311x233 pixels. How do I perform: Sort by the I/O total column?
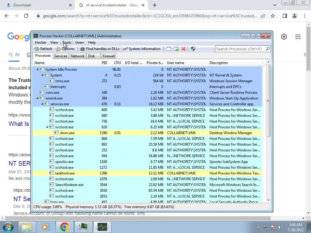[x=133, y=63]
